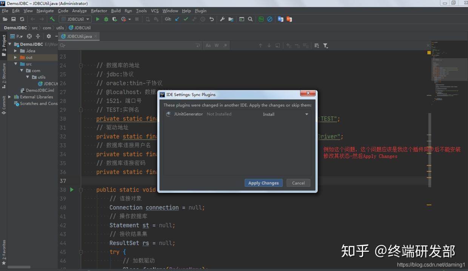Screen dimensions: 468x271
Task: Select JDBCUtil class in project tree
Action: pos(48,84)
